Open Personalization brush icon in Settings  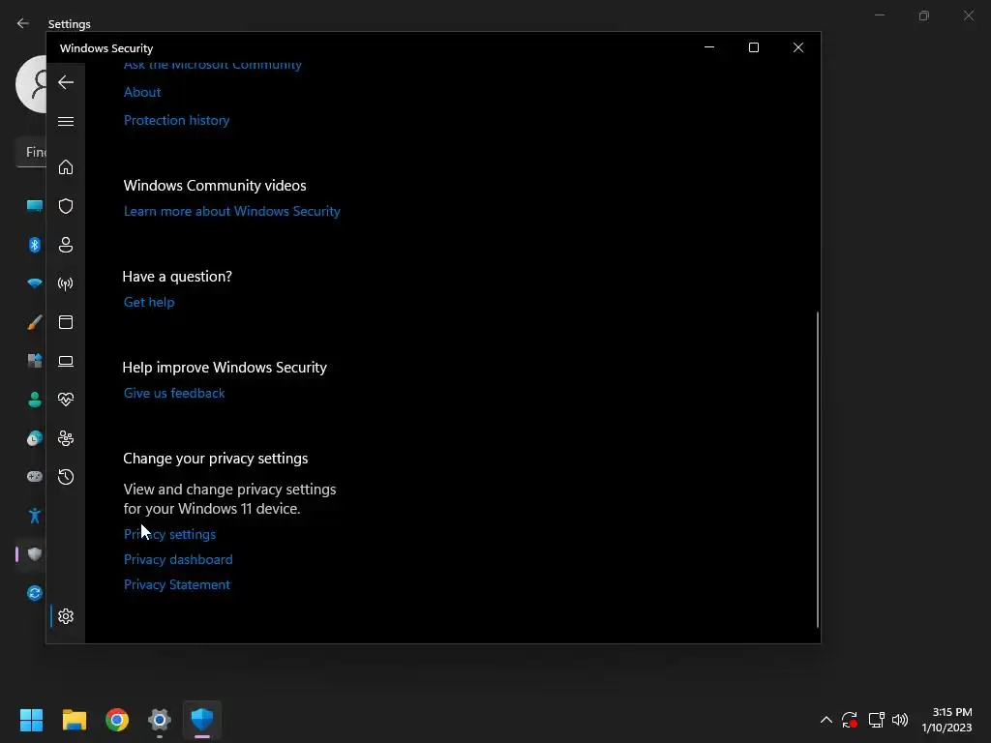coord(35,322)
